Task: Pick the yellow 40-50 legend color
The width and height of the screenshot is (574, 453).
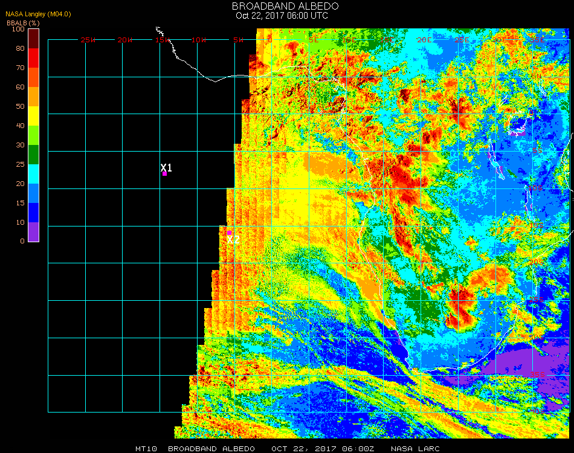Action: coord(33,116)
